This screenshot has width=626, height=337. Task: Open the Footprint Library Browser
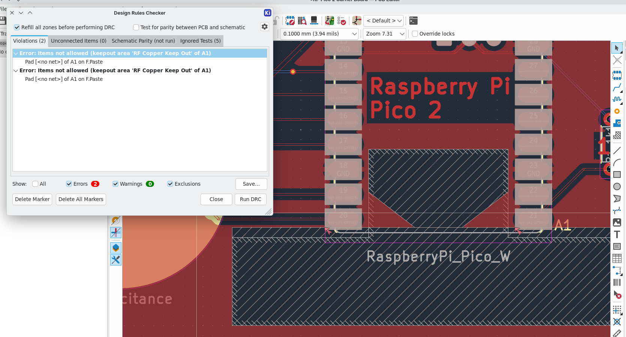(x=302, y=21)
